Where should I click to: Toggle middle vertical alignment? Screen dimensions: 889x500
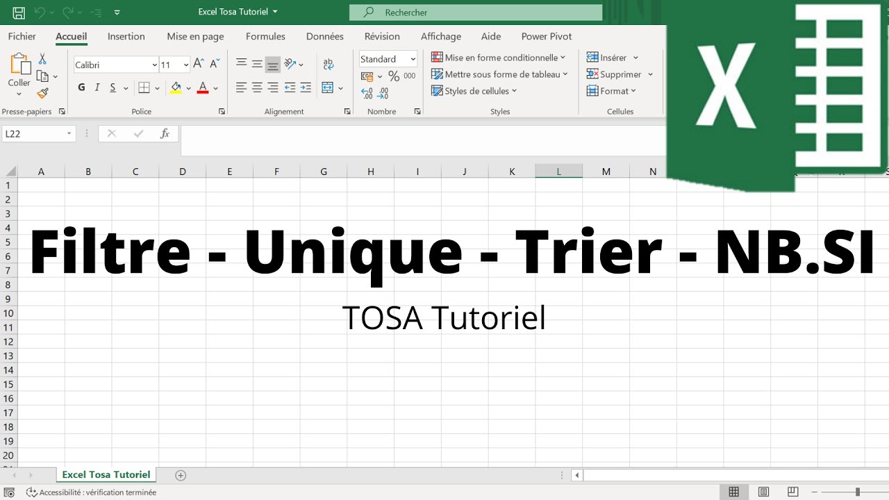pos(257,63)
